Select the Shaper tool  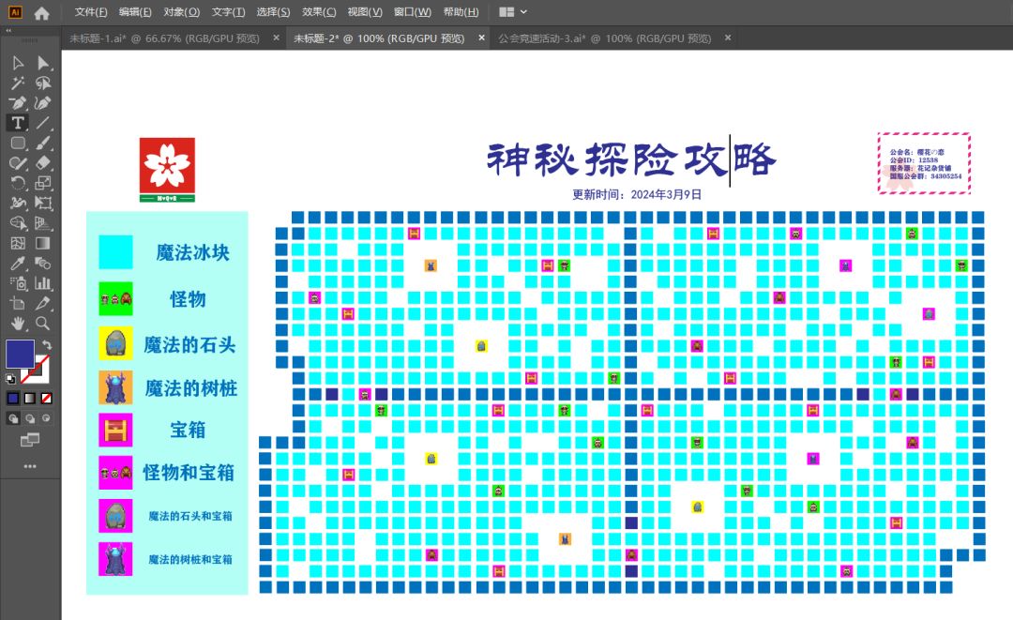pyautogui.click(x=18, y=163)
